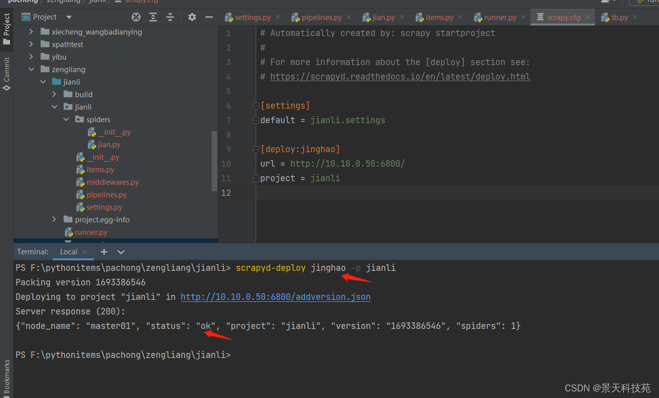Close the items.py tab
The width and height of the screenshot is (659, 398).
click(x=461, y=17)
